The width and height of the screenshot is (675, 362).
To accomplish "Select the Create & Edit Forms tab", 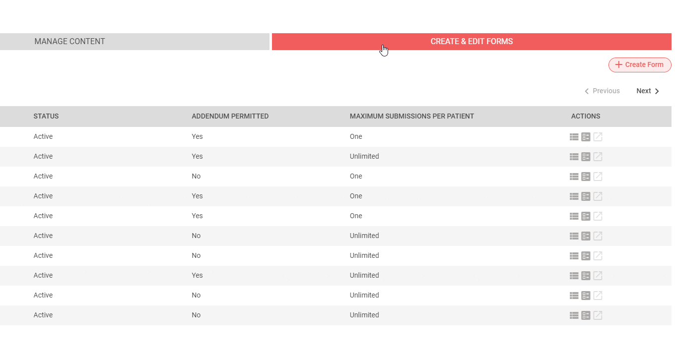I will coord(471,42).
